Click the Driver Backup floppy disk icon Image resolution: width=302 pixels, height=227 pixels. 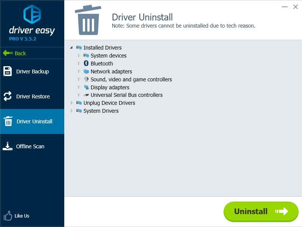pyautogui.click(x=8, y=71)
